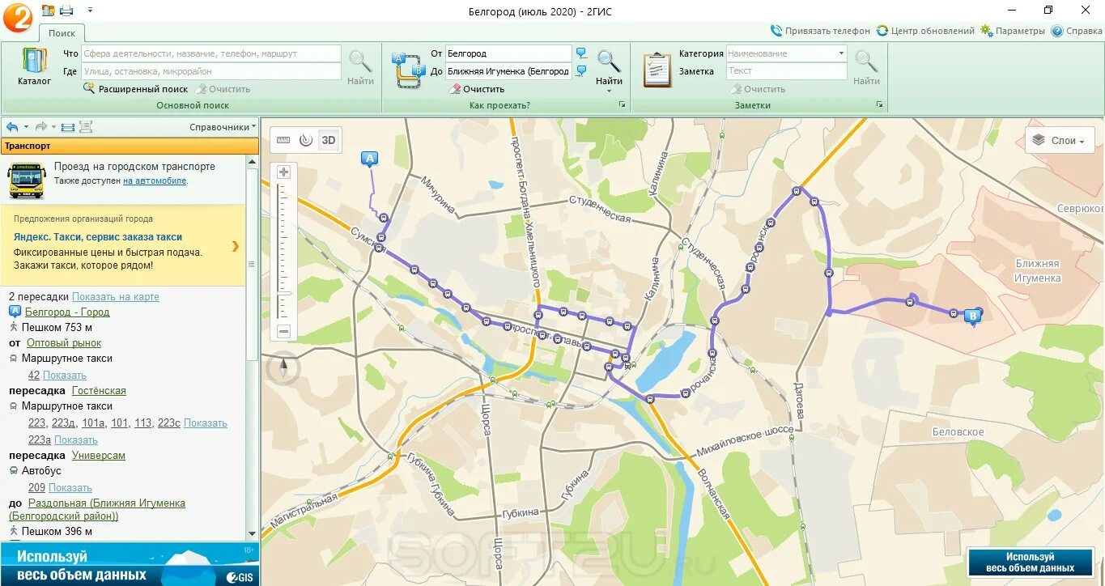Toggle the radius search tool on map
The image size is (1105, 586).
tap(305, 140)
